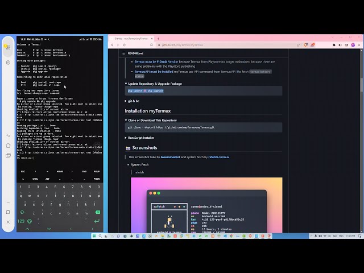
Task: Open the rxfetch-termux link
Action: [x=218, y=157]
